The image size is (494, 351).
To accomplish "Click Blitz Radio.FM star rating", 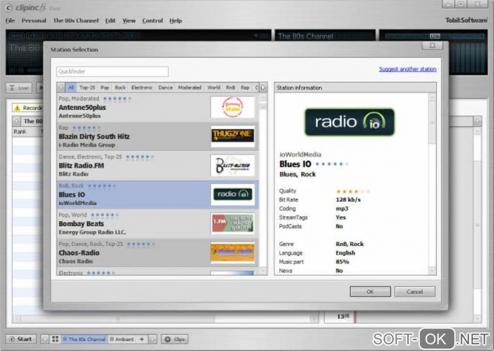I will pyautogui.click(x=140, y=157).
